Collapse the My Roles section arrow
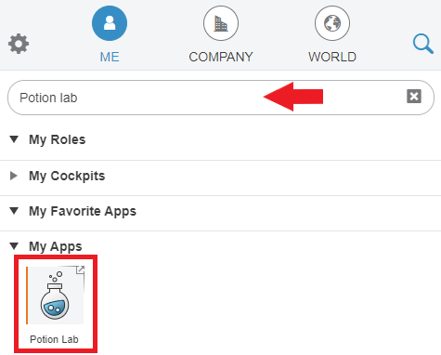This screenshot has height=355, width=441. pyautogui.click(x=14, y=139)
